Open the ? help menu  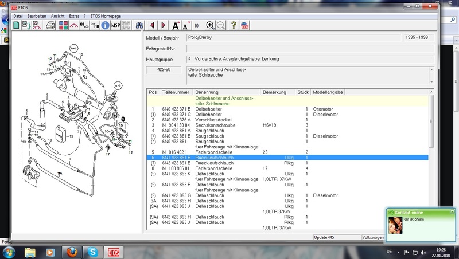pyautogui.click(x=85, y=16)
